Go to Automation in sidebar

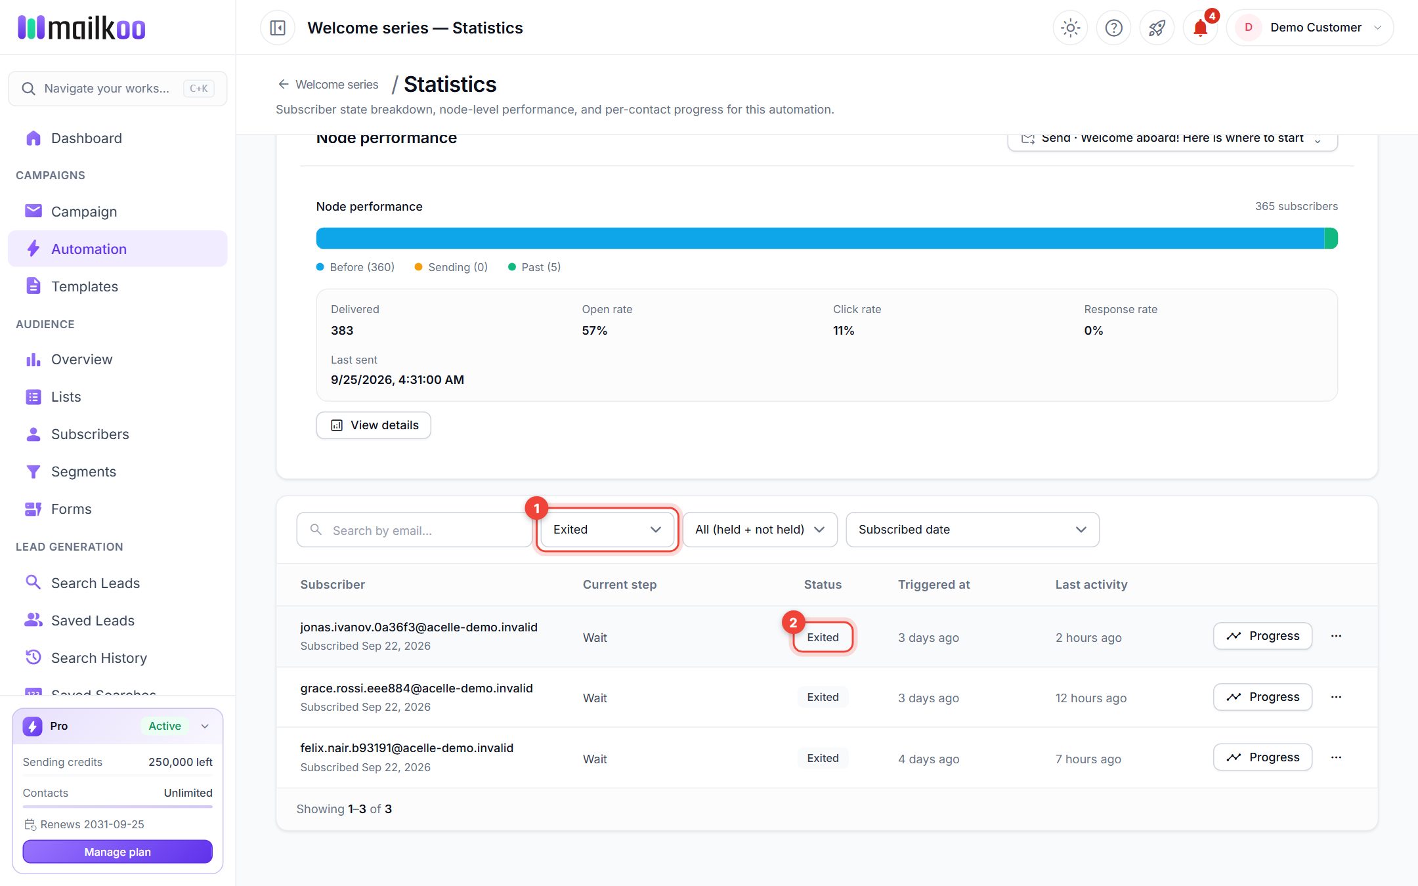118,249
